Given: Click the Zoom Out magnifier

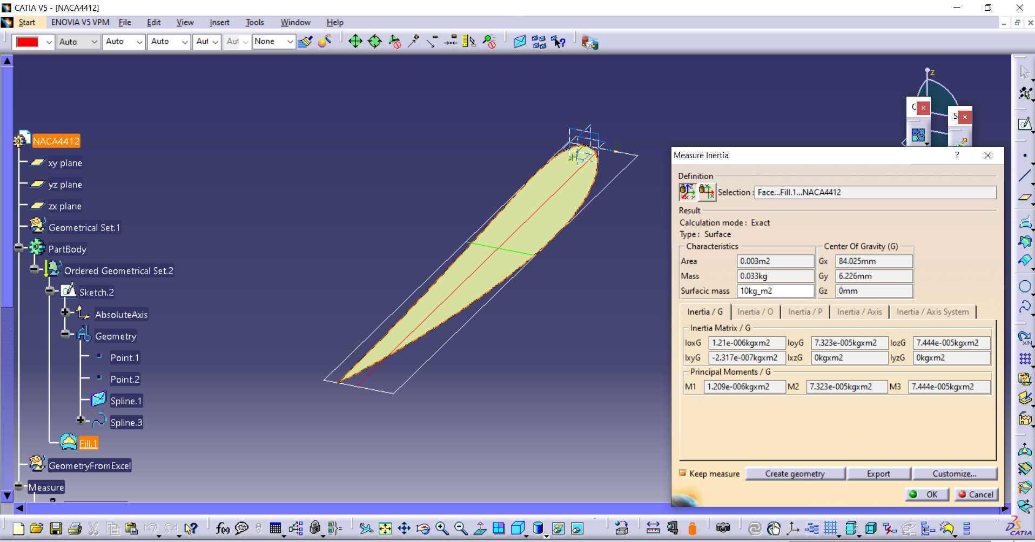Looking at the screenshot, I should pos(461,529).
